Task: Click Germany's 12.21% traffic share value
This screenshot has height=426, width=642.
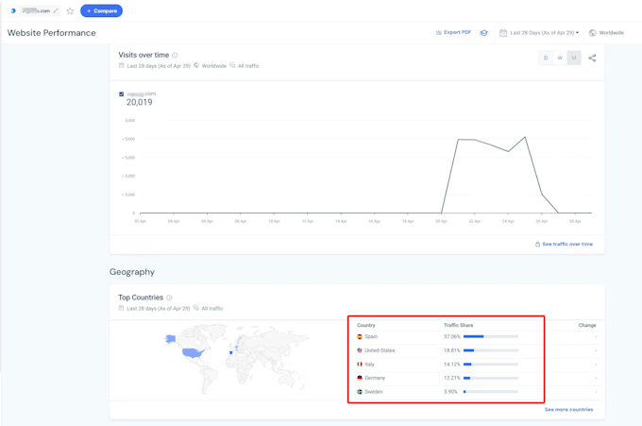Action: [452, 378]
